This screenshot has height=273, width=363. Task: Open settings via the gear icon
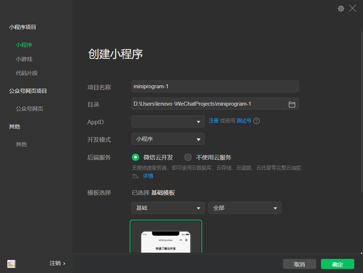[x=341, y=9]
